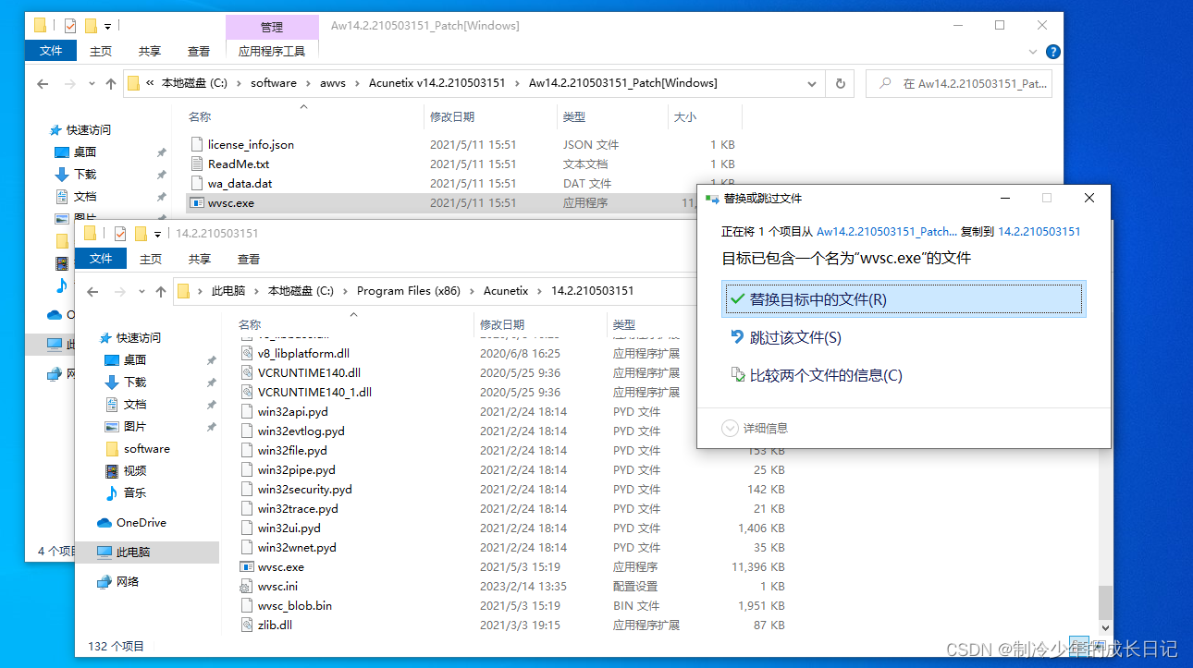Screen dimensions: 1193x668
Task: Open OneDrive in front window sidebar
Action: click(141, 522)
